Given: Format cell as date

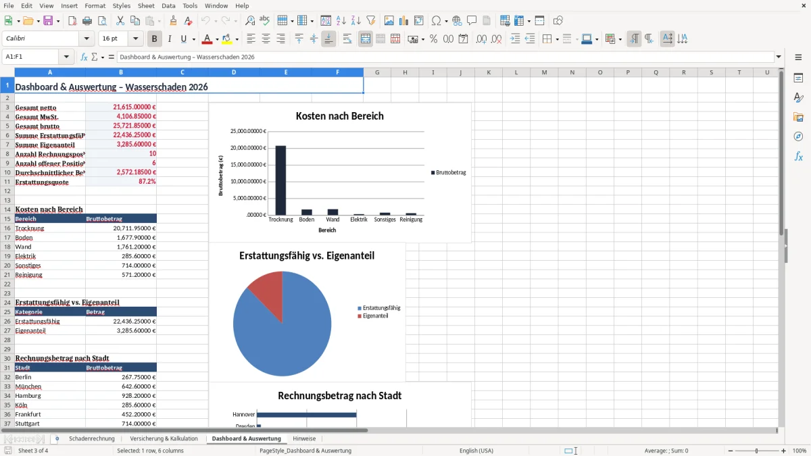Looking at the screenshot, I should (x=464, y=39).
